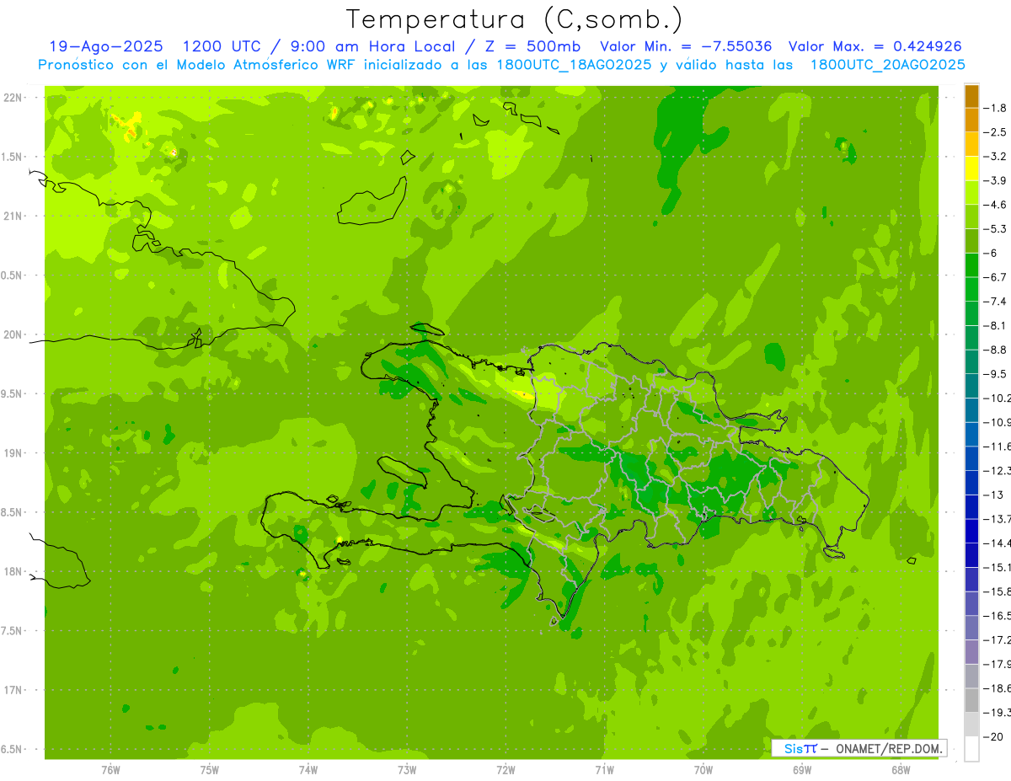Click the '-15.8' colorbar label
This screenshot has height=781, width=1011.
(996, 591)
